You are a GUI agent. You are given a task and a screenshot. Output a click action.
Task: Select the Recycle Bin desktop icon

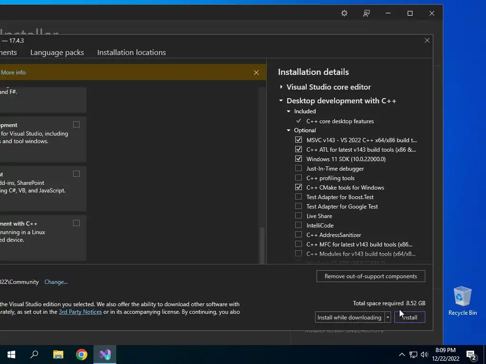click(462, 301)
